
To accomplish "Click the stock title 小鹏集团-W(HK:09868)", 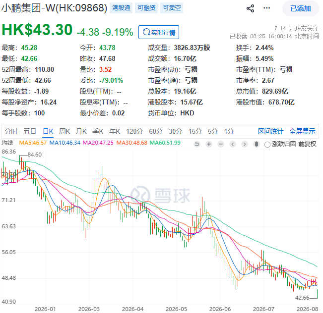I will click(x=55, y=8).
